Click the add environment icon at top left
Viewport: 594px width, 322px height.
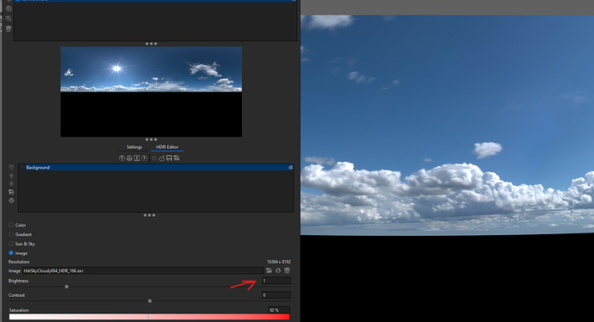click(9, 9)
